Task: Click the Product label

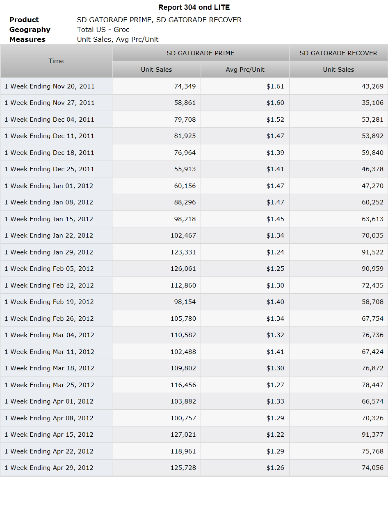Action: [x=24, y=20]
